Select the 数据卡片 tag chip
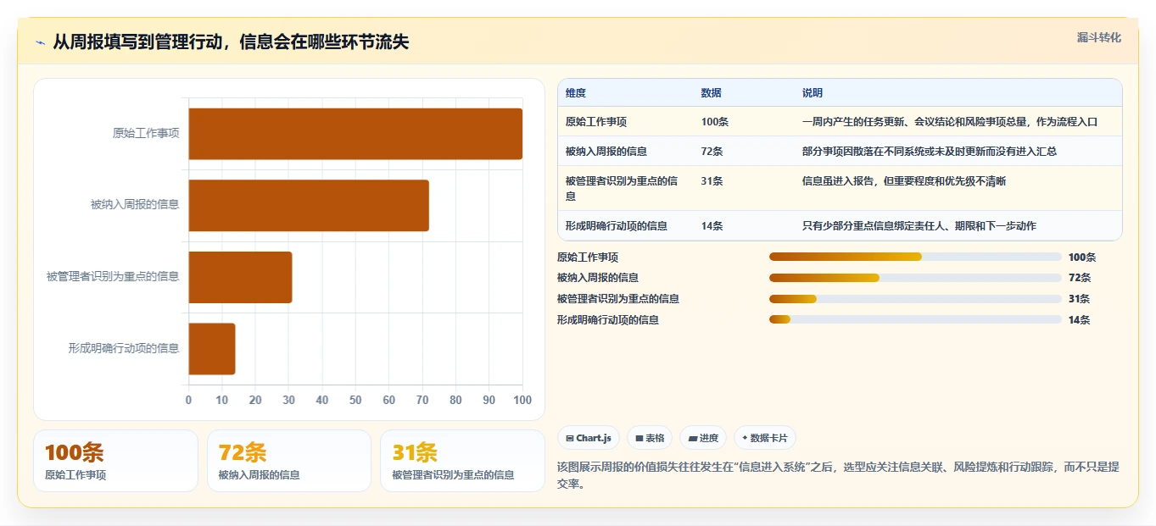 [764, 438]
